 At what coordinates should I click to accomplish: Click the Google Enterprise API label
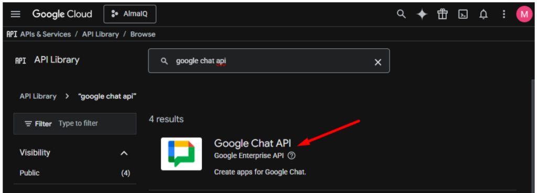pos(249,156)
